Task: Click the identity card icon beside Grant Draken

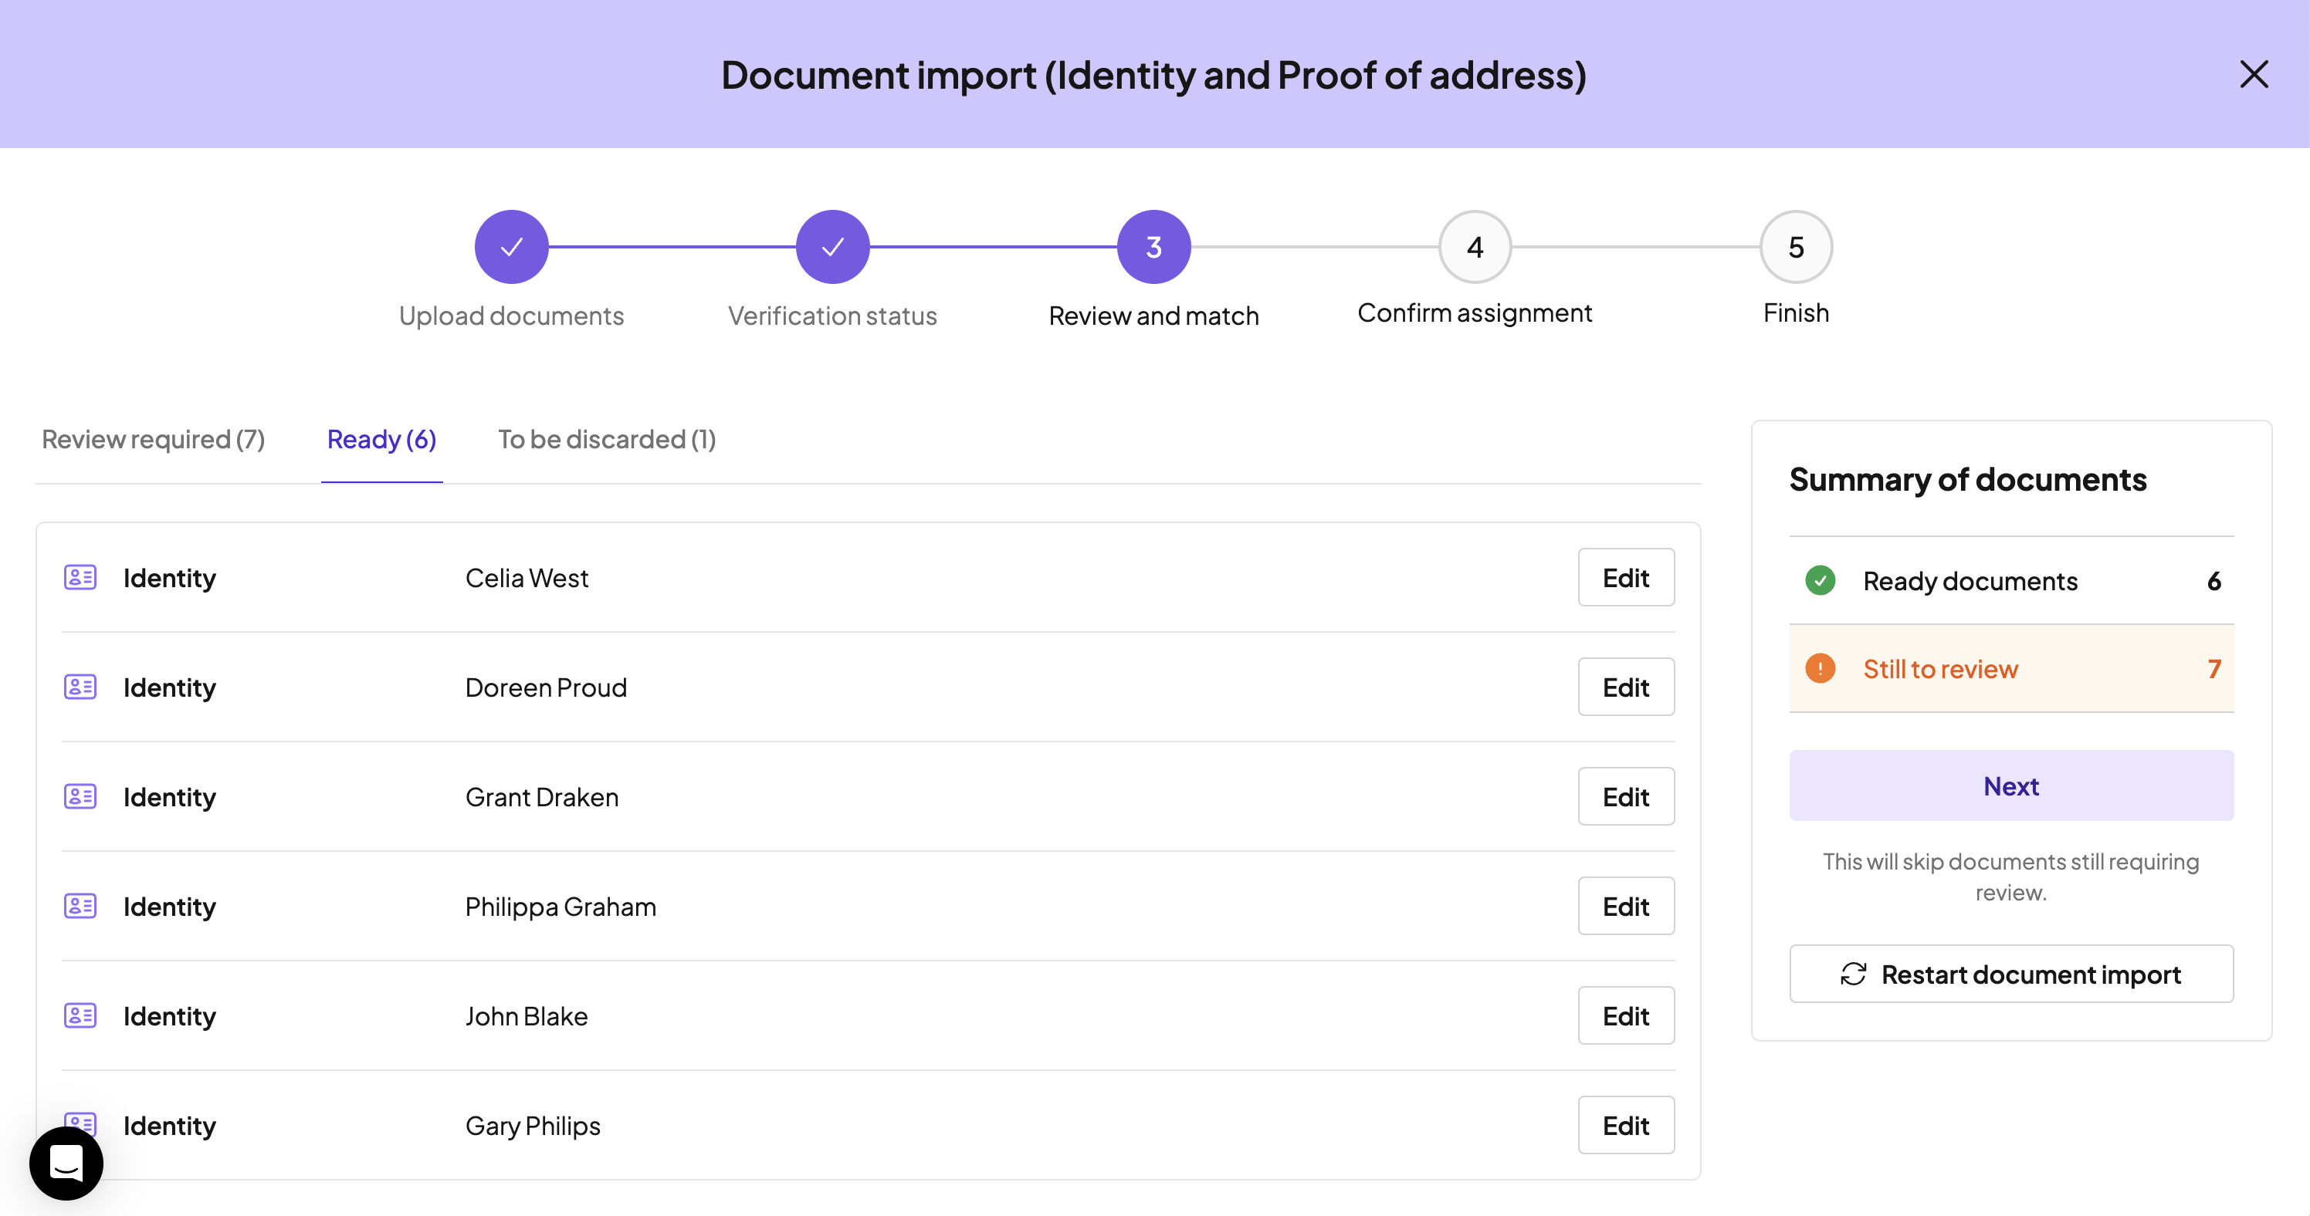Action: pyautogui.click(x=80, y=795)
